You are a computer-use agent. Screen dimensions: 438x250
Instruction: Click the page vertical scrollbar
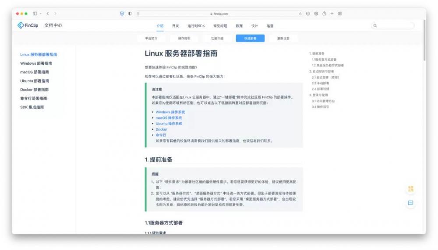[424, 40]
